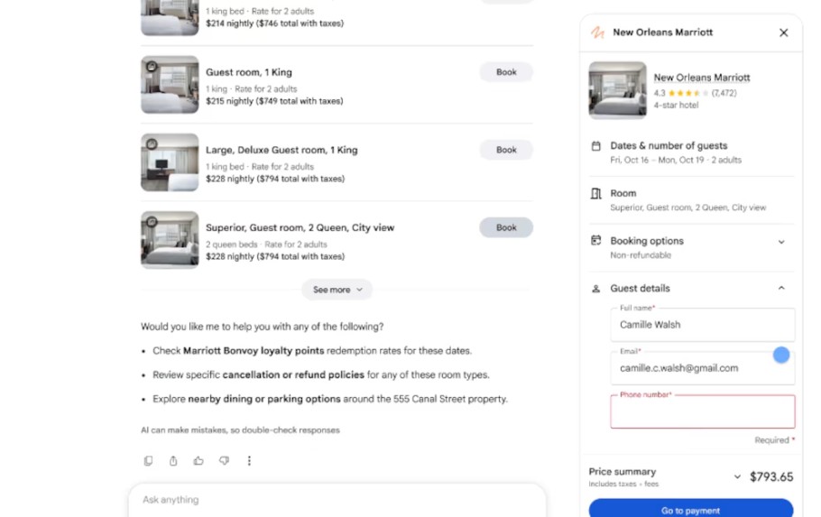This screenshot has width=821, height=517.
Task: Click the Full name field with Camille Walsh
Action: pos(702,325)
